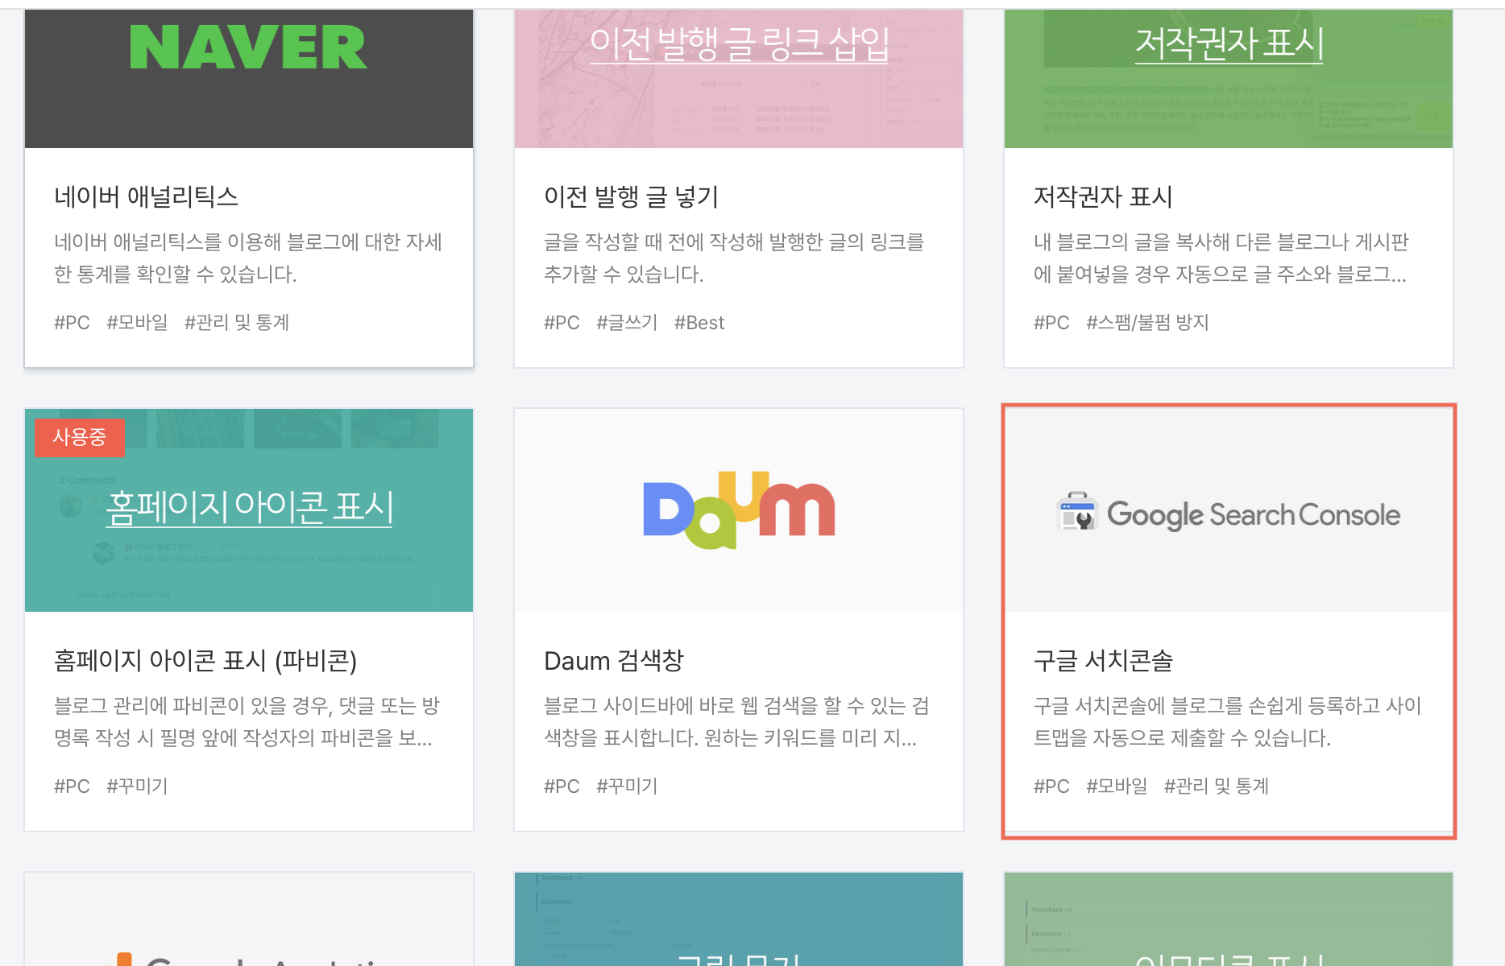This screenshot has height=966, width=1505.
Task: Open 구글 서치콘솔 plugin title
Action: pos(1103,660)
